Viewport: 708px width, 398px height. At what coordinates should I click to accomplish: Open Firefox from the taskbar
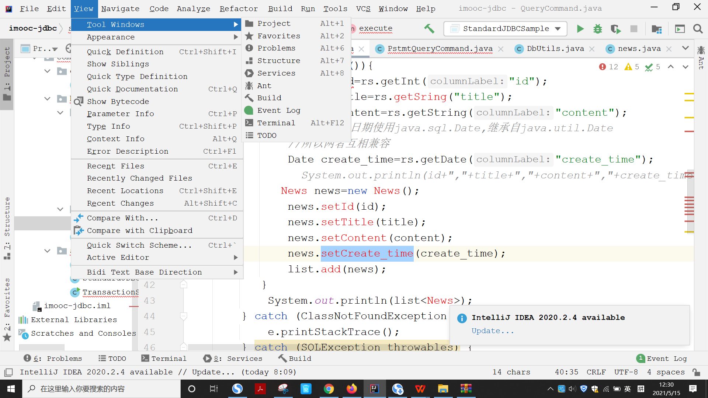[x=351, y=389]
